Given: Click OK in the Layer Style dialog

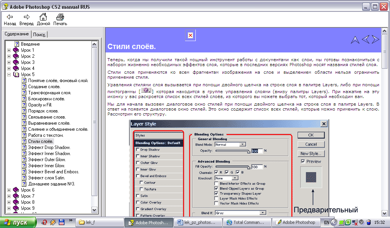Looking at the screenshot, I should (x=311, y=135).
